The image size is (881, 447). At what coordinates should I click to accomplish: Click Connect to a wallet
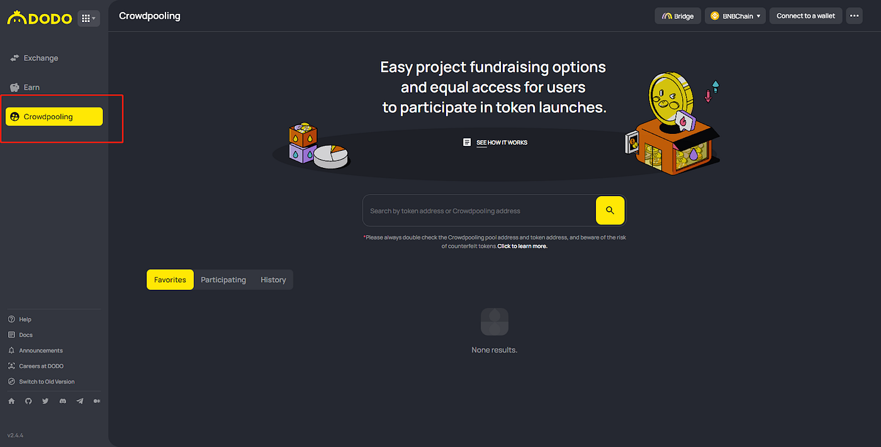[x=805, y=16]
